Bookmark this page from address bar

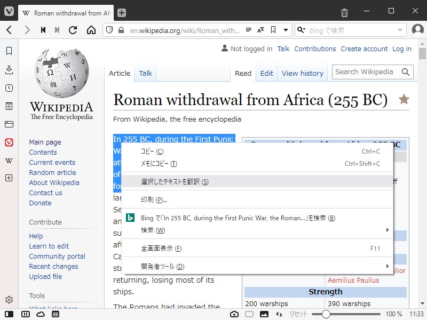(x=273, y=30)
